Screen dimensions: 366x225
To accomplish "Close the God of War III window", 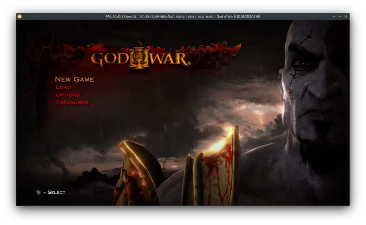I will click(x=346, y=16).
